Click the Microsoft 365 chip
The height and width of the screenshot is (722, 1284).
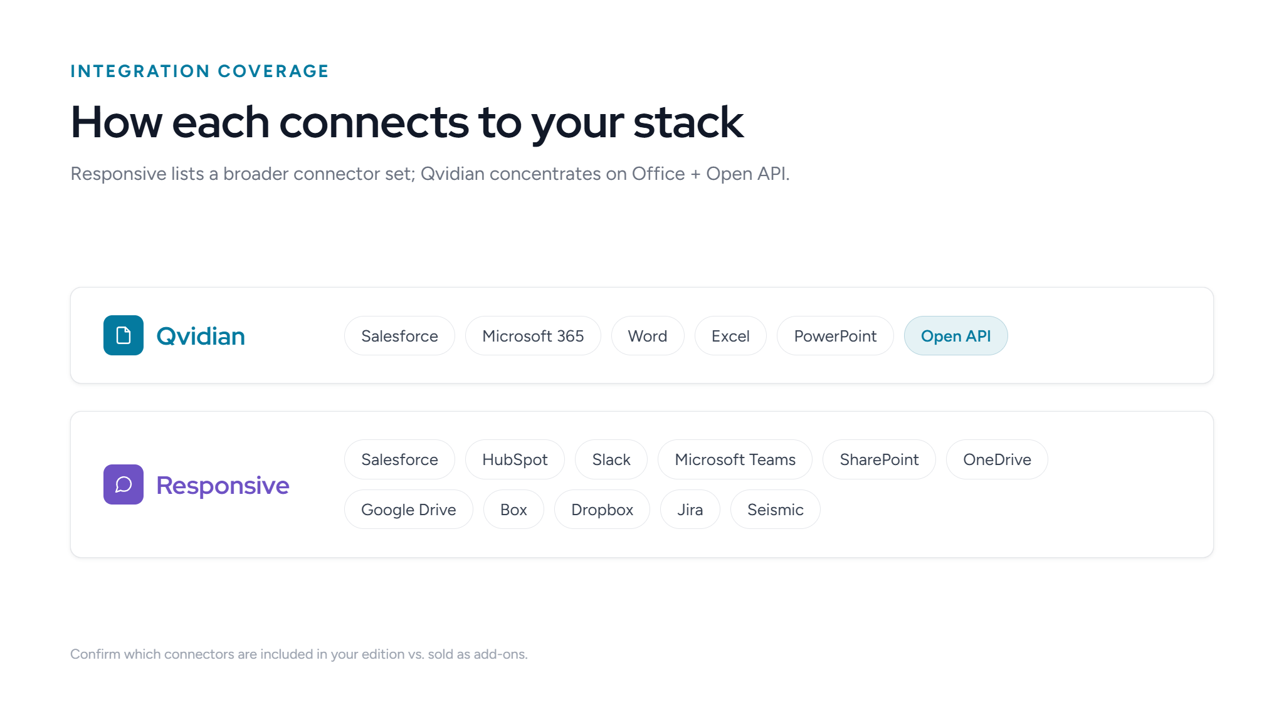point(533,336)
